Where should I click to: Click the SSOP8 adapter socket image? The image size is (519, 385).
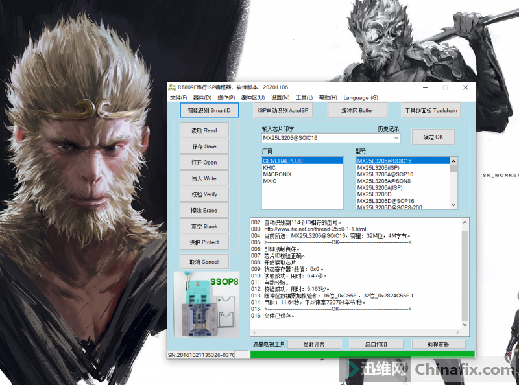click(x=206, y=305)
